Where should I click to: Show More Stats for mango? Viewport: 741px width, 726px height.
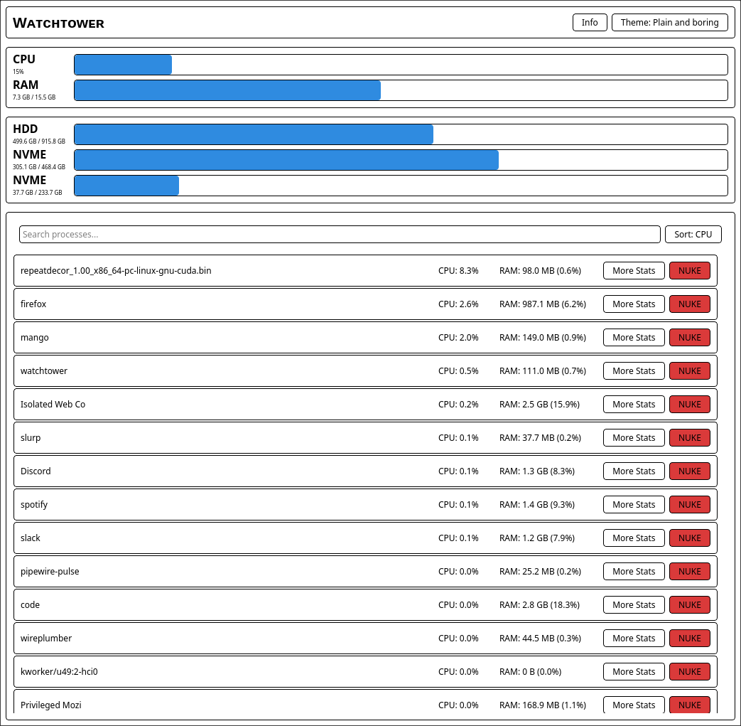634,338
